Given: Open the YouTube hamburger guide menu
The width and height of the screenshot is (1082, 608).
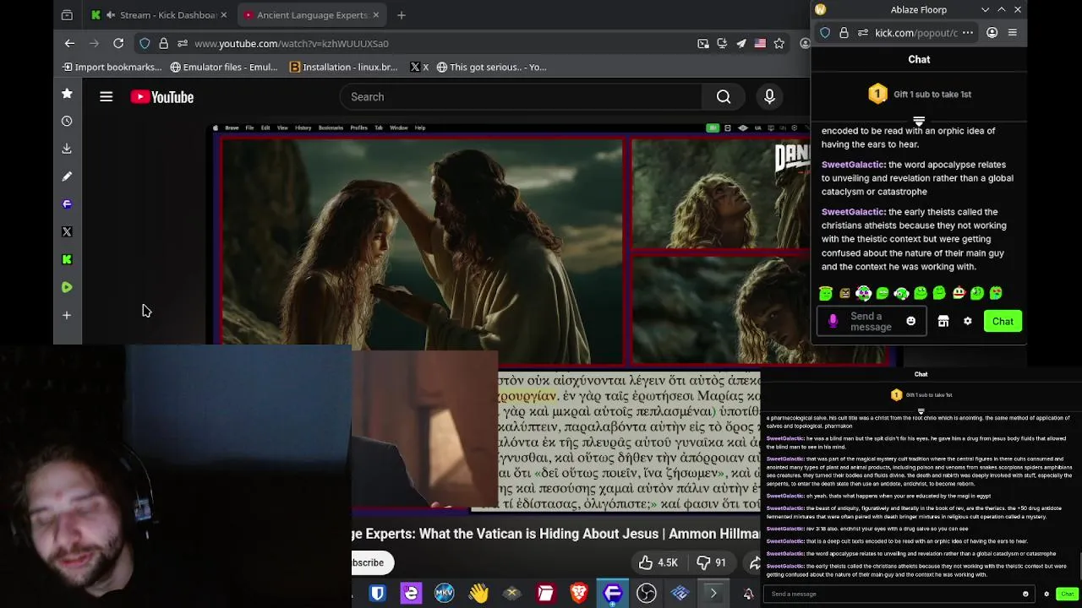Looking at the screenshot, I should [x=107, y=97].
